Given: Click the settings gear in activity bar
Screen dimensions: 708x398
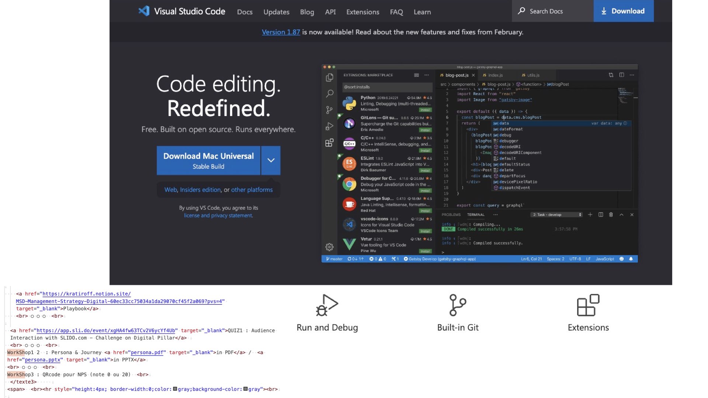Looking at the screenshot, I should pyautogui.click(x=330, y=247).
